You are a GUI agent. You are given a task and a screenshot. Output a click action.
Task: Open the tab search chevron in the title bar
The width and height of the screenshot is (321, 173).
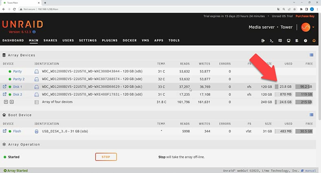[294, 2]
